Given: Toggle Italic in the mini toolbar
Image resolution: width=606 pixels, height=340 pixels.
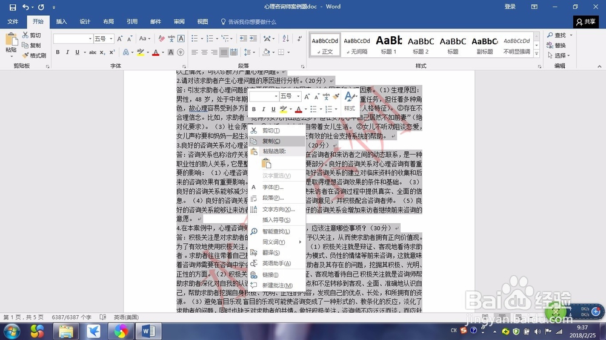Looking at the screenshot, I should (x=264, y=110).
